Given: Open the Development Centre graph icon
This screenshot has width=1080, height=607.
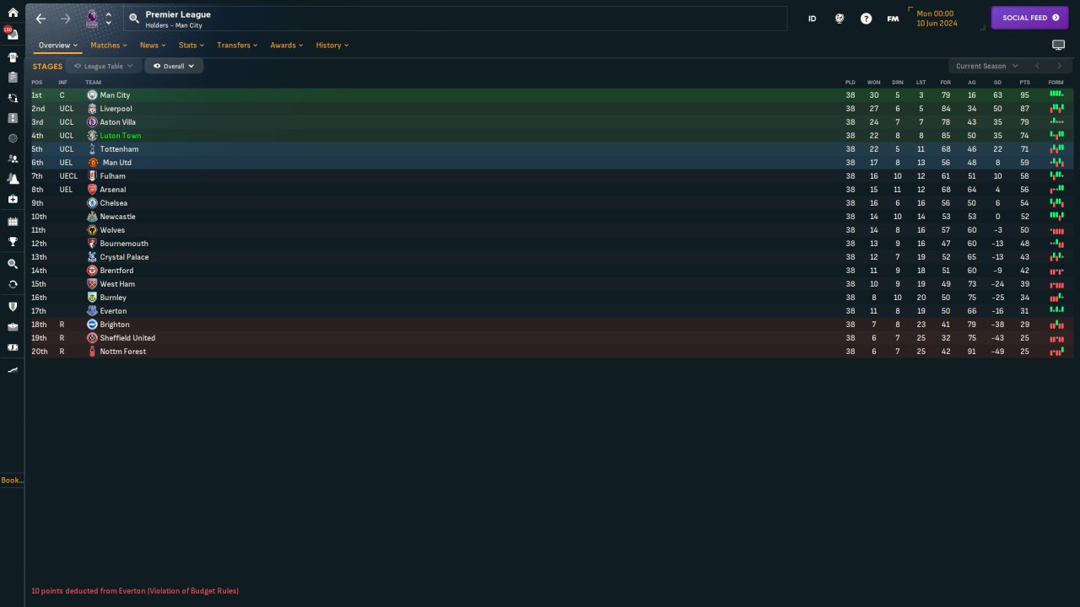Looking at the screenshot, I should (13, 370).
